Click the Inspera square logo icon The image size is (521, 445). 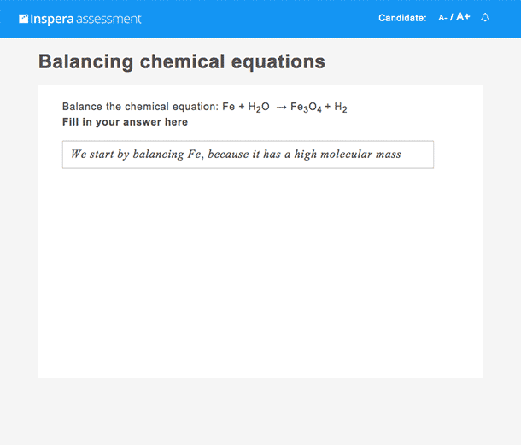click(24, 19)
